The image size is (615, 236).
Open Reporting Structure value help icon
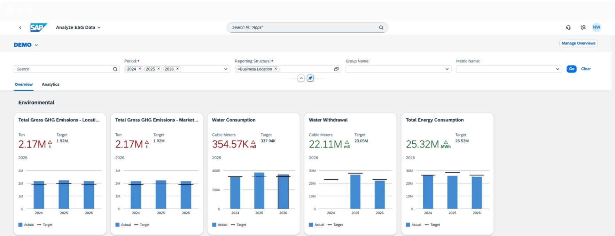click(x=336, y=69)
